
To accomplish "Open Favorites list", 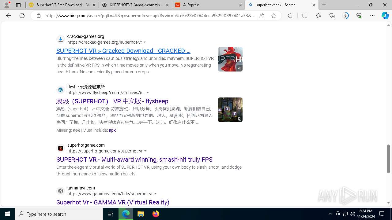I will tap(318, 16).
